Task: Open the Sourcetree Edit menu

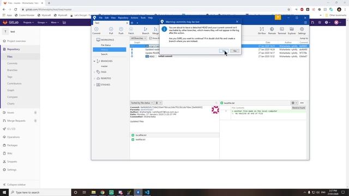Action: [x=107, y=18]
